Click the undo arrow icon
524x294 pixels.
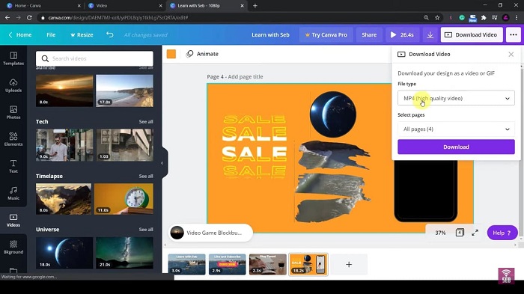tap(109, 34)
